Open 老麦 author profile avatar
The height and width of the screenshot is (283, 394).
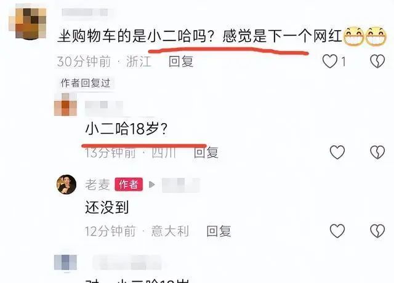66,185
